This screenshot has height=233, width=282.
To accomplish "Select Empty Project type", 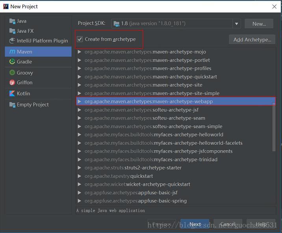I will [x=38, y=104].
